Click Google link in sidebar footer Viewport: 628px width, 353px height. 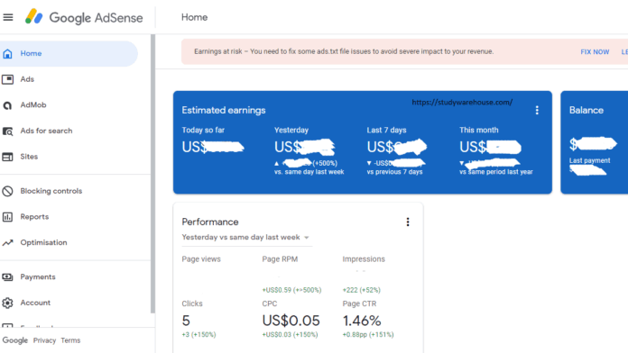(x=14, y=340)
